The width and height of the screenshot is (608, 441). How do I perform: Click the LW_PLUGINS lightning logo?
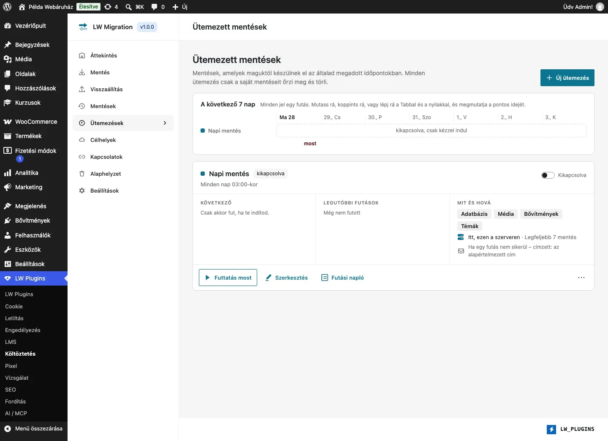(551, 429)
